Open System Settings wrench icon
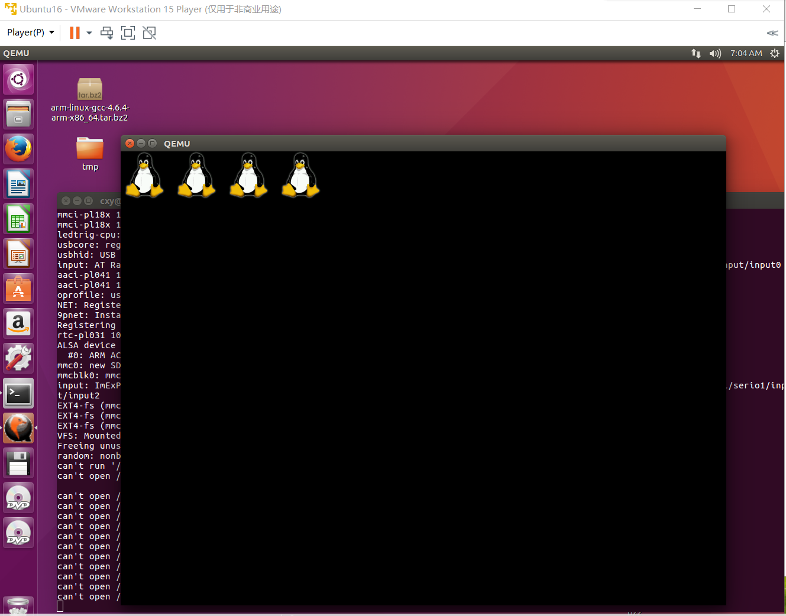The image size is (786, 616). pyautogui.click(x=18, y=358)
